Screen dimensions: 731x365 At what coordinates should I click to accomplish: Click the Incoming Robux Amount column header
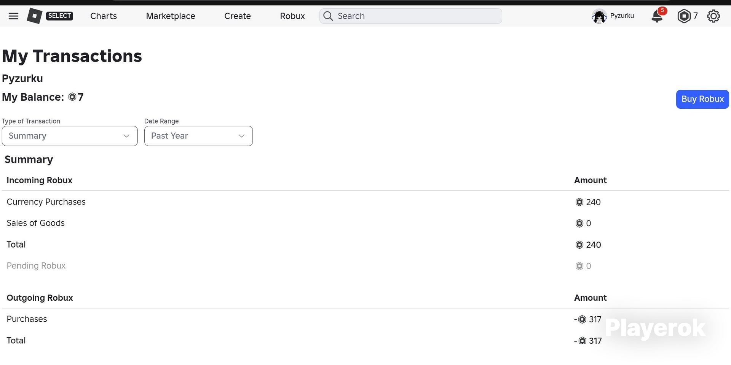click(x=591, y=180)
